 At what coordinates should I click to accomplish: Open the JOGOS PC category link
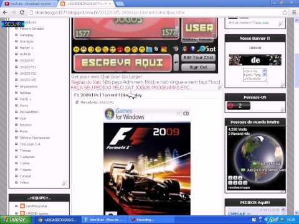(x=27, y=61)
